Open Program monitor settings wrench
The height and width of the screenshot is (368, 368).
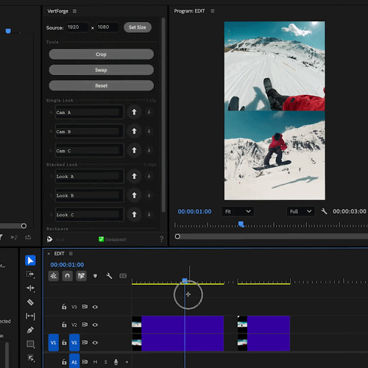coord(324,211)
